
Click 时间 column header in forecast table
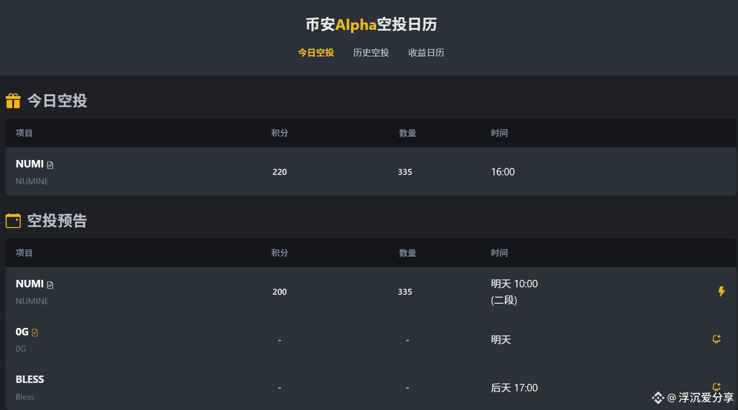pos(499,253)
